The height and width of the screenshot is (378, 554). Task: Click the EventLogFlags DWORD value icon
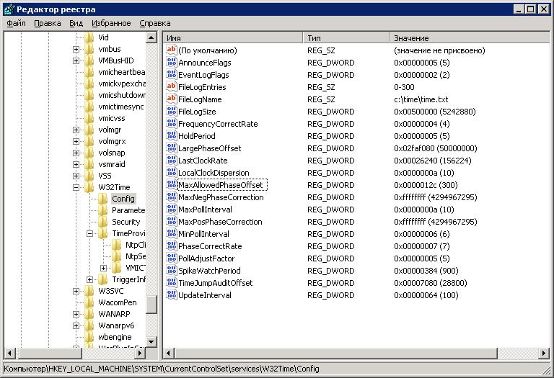[x=172, y=75]
